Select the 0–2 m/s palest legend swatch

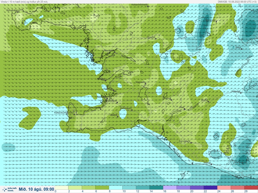(x=61, y=188)
